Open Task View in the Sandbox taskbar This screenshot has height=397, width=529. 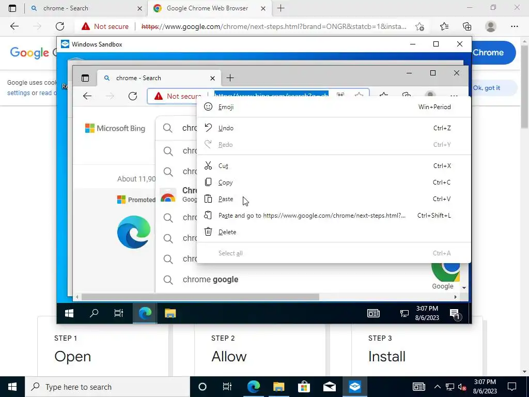pos(119,314)
